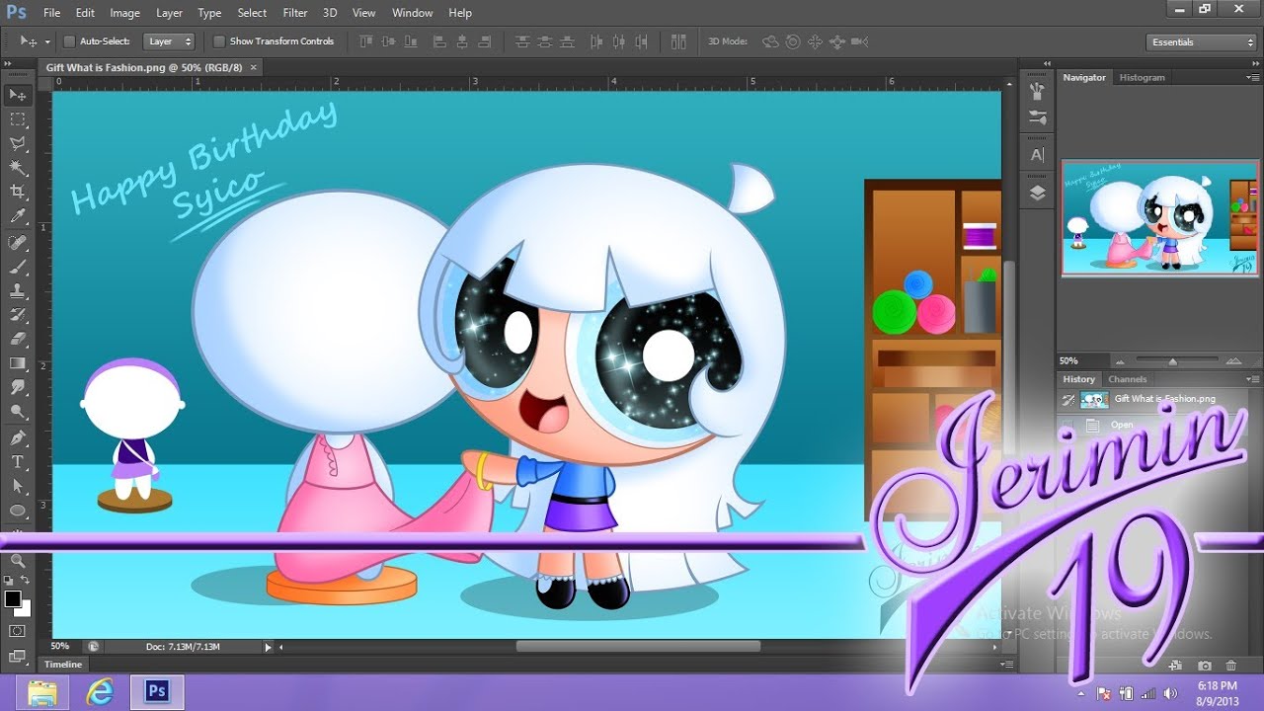Image resolution: width=1264 pixels, height=711 pixels.
Task: Select the Dodge tool
Action: click(18, 413)
